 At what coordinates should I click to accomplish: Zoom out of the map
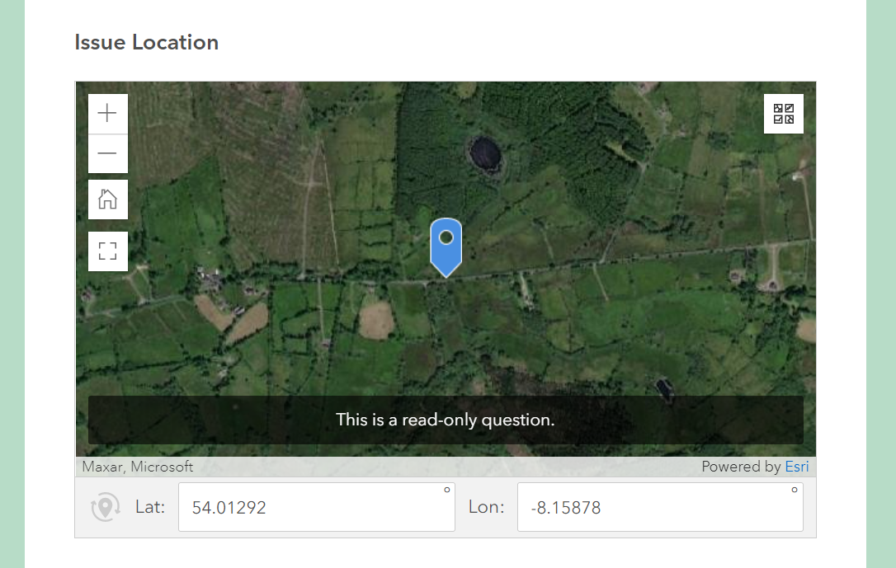click(108, 153)
